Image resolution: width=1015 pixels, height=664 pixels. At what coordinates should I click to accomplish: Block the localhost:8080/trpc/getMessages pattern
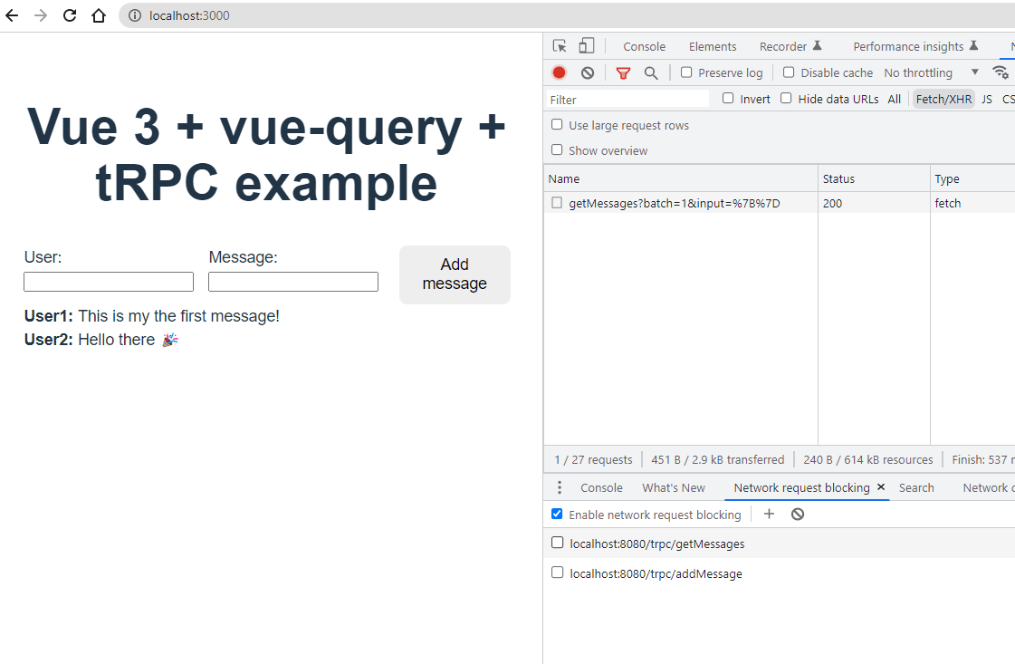pos(558,544)
